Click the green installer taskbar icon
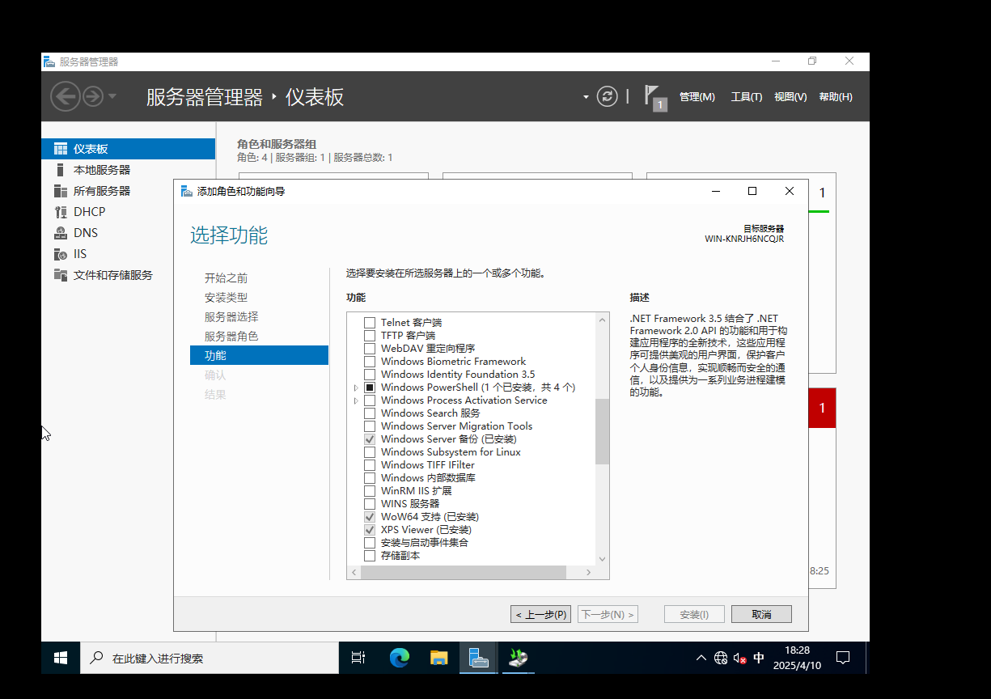Image resolution: width=991 pixels, height=699 pixels. (519, 659)
